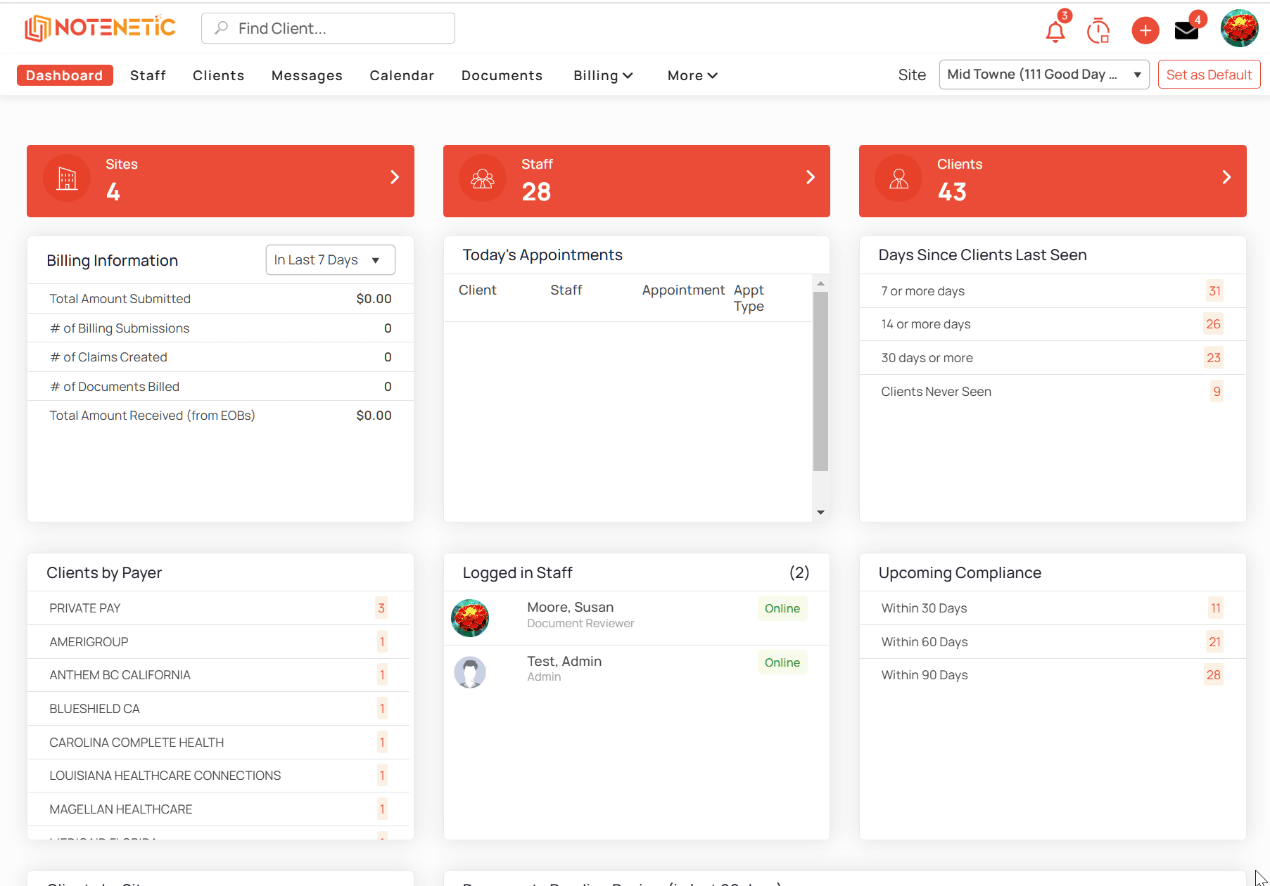Open the Documents menu item
Image resolution: width=1270 pixels, height=886 pixels.
click(502, 75)
